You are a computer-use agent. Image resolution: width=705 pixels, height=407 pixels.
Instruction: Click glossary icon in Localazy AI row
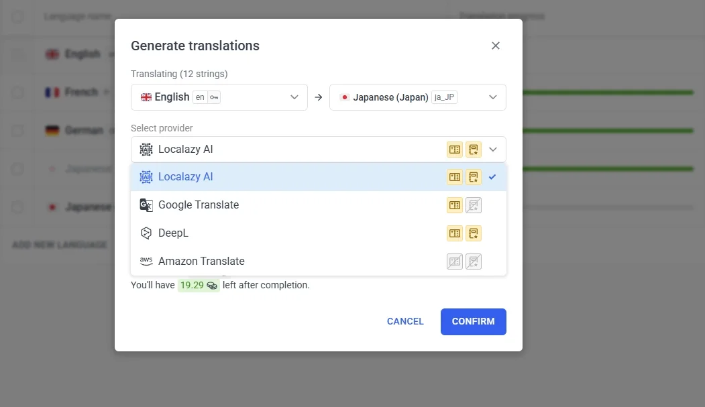click(x=455, y=177)
